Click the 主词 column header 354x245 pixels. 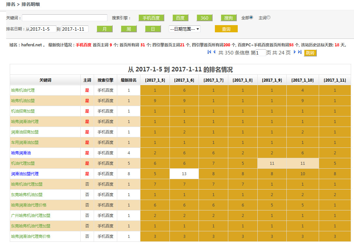point(87,80)
